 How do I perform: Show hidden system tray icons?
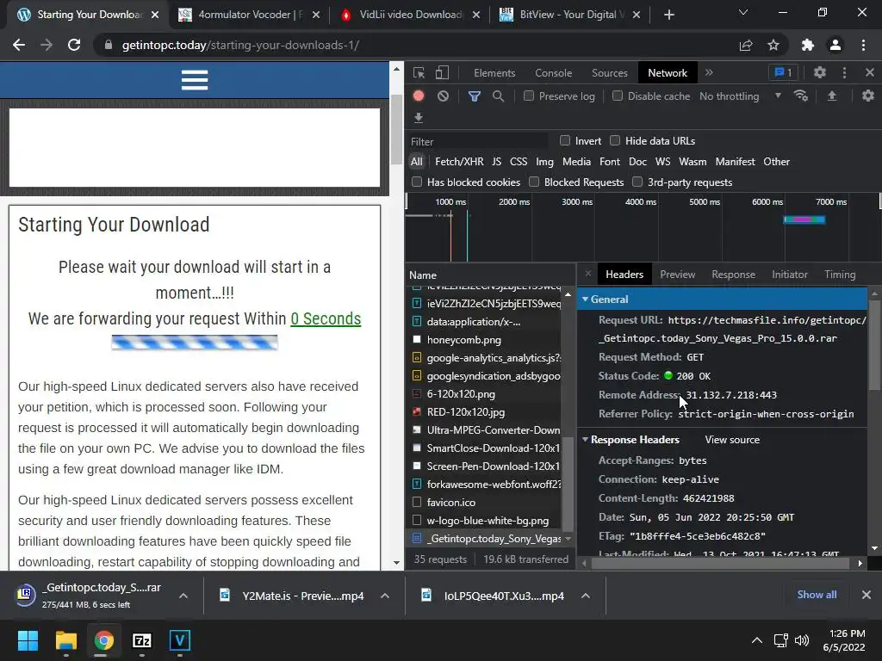pos(757,640)
